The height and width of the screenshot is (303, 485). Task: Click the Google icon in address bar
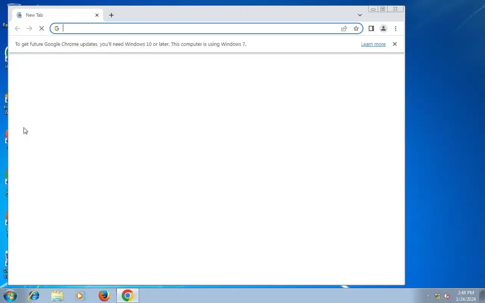57,28
